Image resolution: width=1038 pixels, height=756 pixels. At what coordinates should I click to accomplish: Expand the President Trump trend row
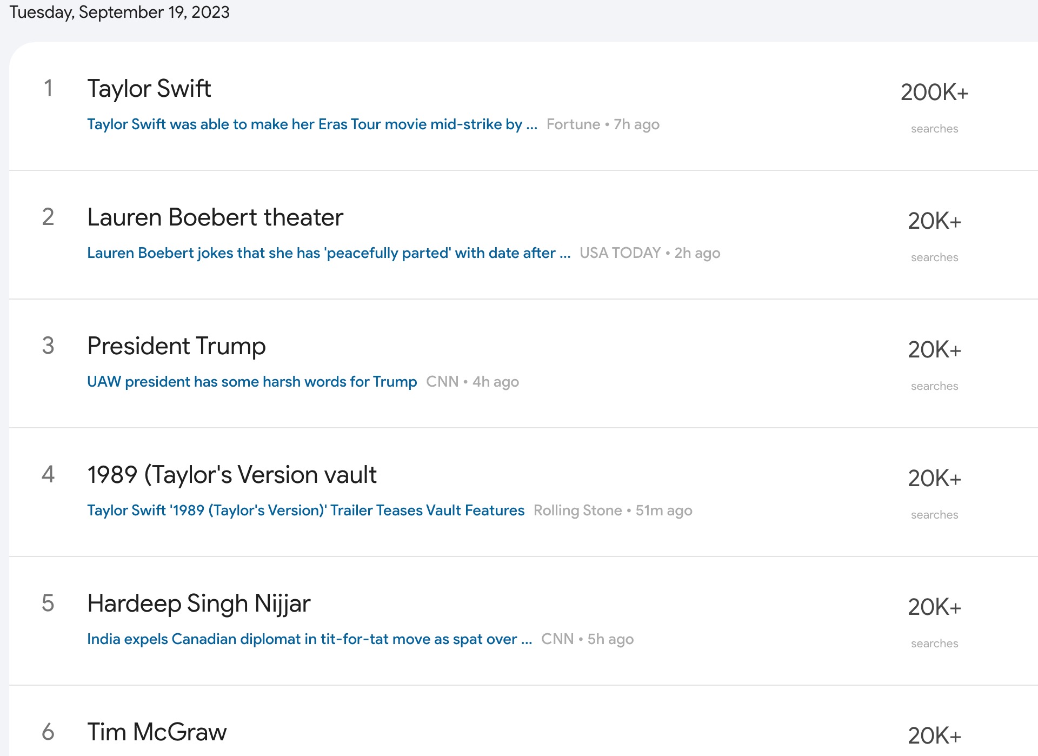pyautogui.click(x=176, y=346)
